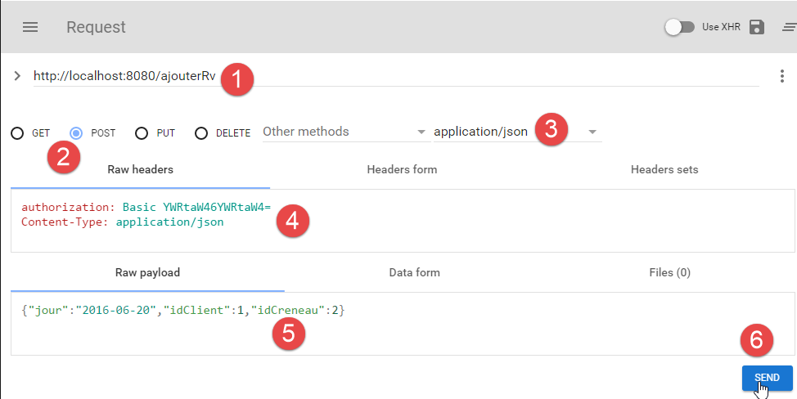Open the Headers sets tab
Screen dimensions: 797x399
pyautogui.click(x=664, y=169)
